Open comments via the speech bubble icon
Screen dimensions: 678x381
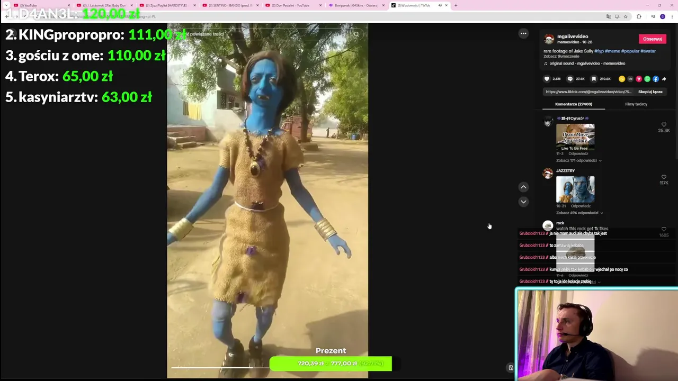tap(570, 79)
